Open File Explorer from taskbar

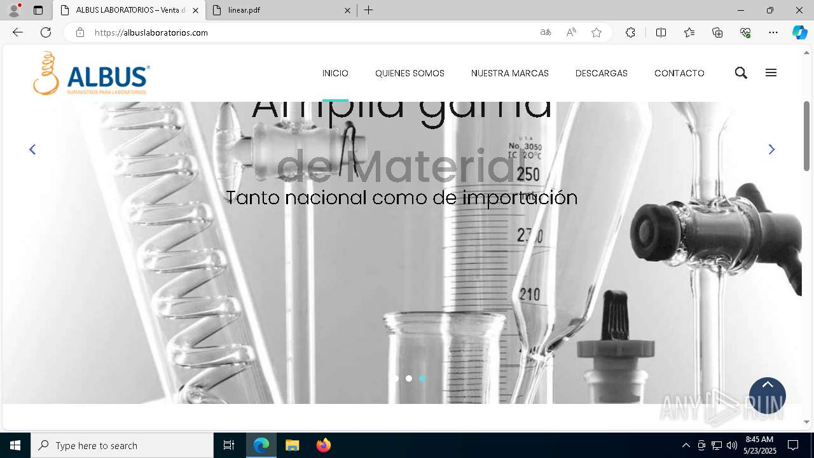[x=293, y=445]
